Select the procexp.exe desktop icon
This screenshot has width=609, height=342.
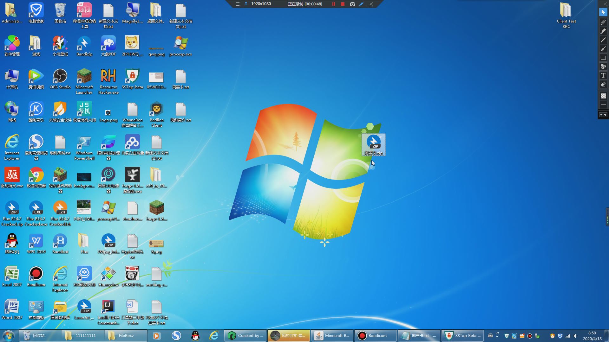coord(181,46)
